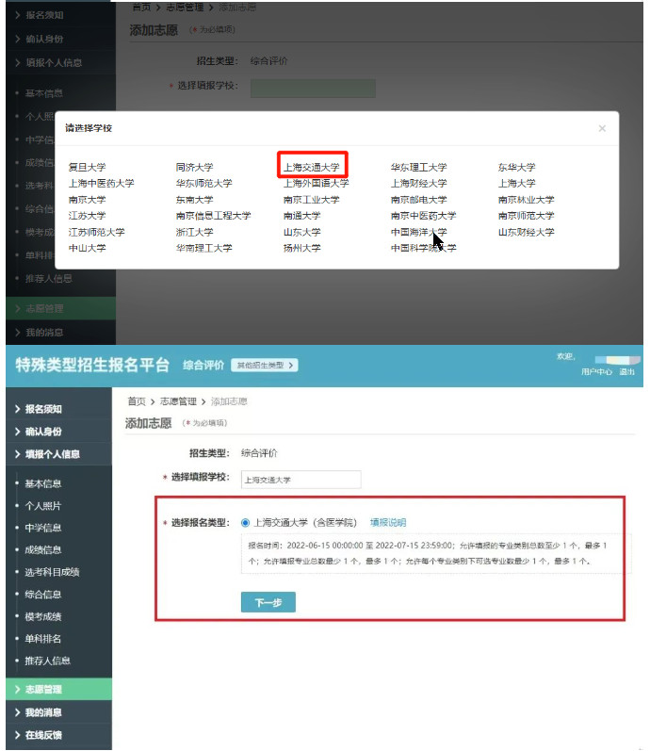Screen dimensions: 650x751
Task: Pick 上海中医药大学 from the list
Action: click(x=101, y=183)
